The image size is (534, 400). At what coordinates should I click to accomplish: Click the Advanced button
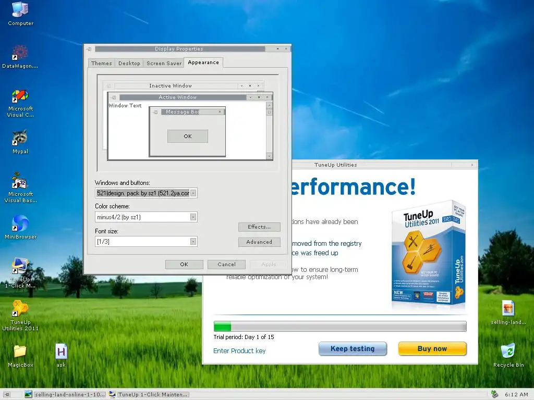coord(259,242)
